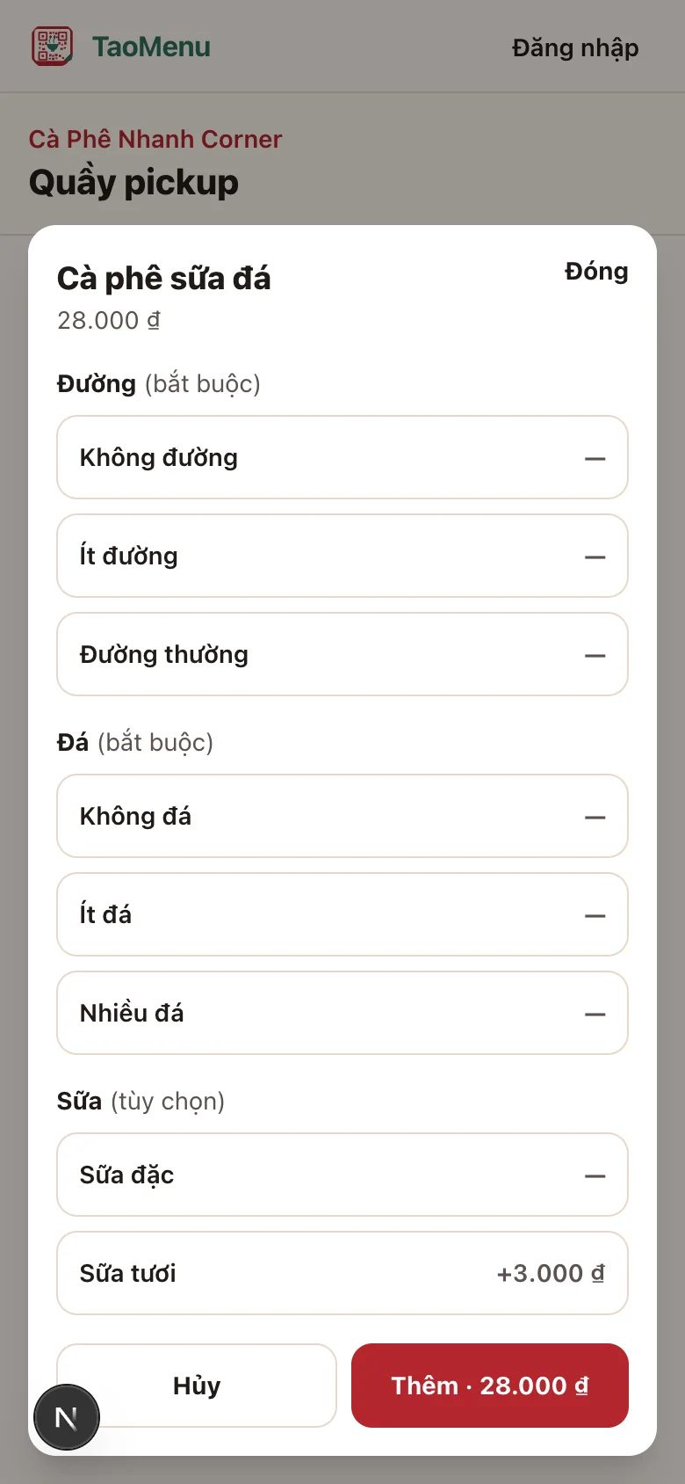
Task: Open the Next.js dev tools badge
Action: 67,1417
